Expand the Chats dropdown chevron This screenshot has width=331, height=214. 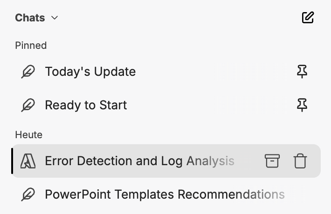[x=55, y=18]
